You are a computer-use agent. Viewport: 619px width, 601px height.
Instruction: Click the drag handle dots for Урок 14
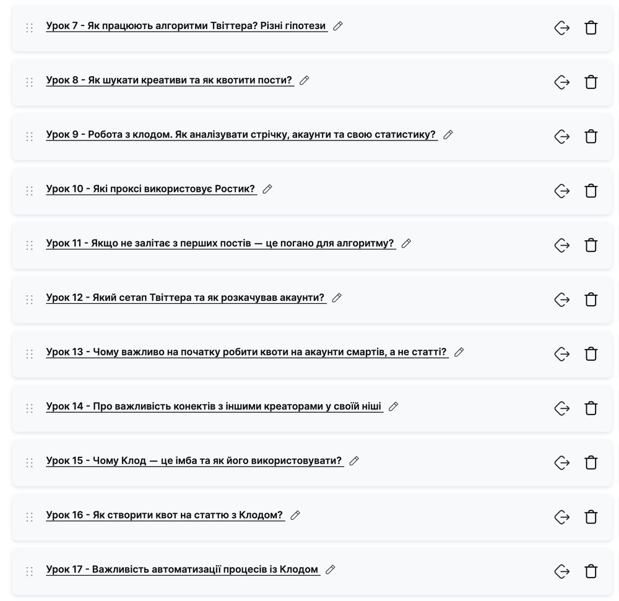[29, 408]
